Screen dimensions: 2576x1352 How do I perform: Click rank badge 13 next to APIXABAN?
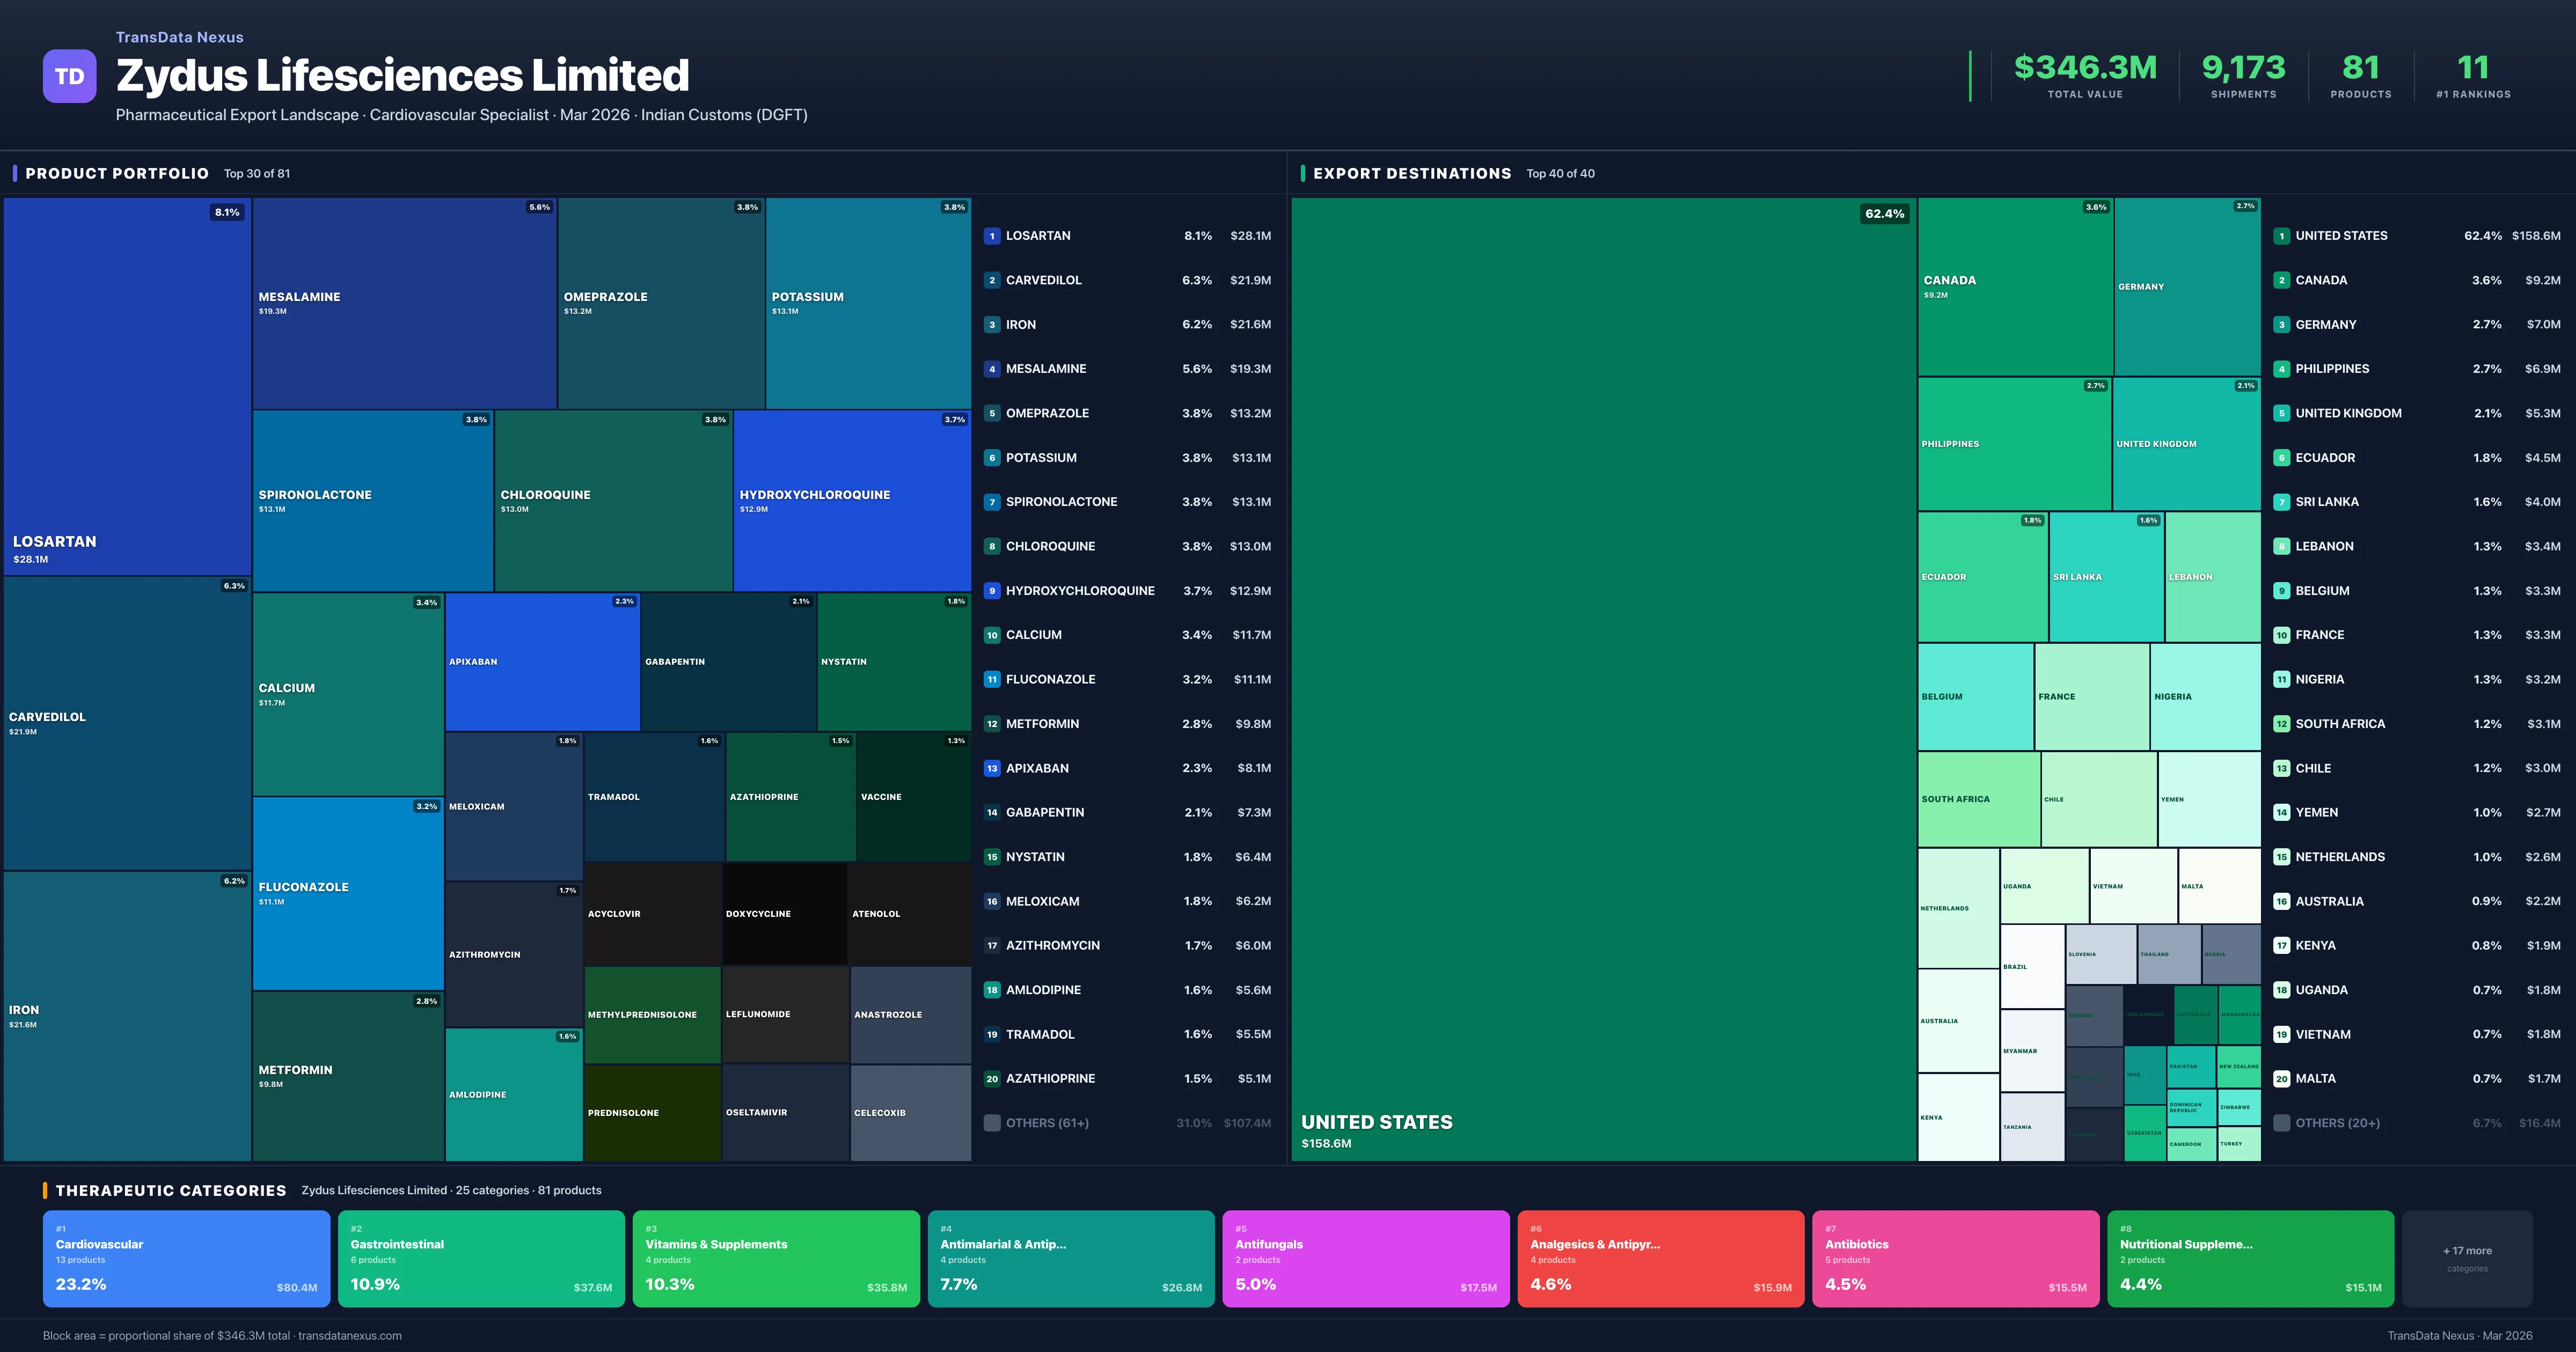tap(992, 768)
